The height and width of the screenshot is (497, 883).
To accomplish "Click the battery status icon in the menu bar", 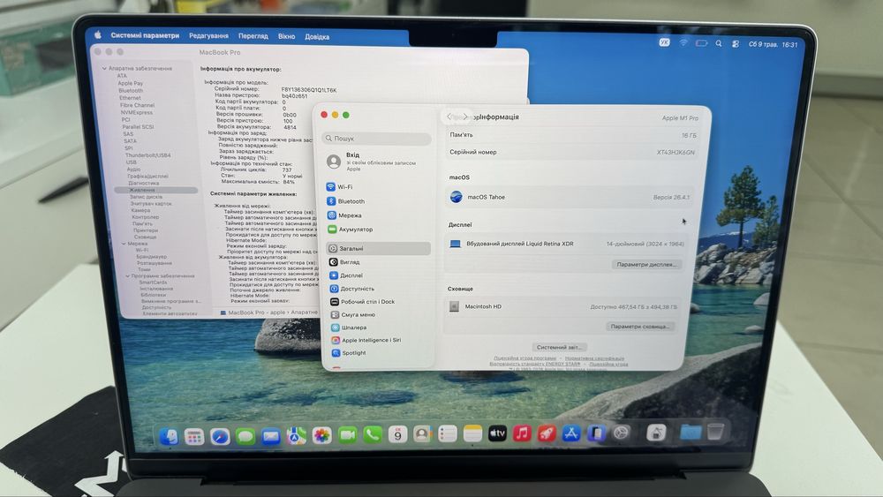I will coord(701,42).
